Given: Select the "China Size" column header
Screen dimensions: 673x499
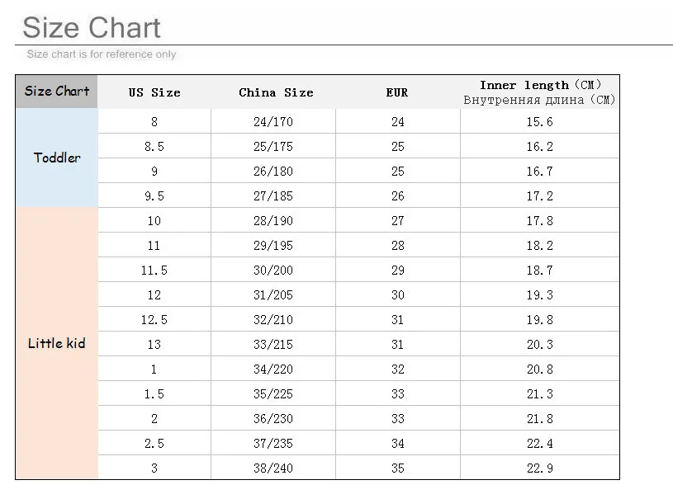Looking at the screenshot, I should pos(276,92).
